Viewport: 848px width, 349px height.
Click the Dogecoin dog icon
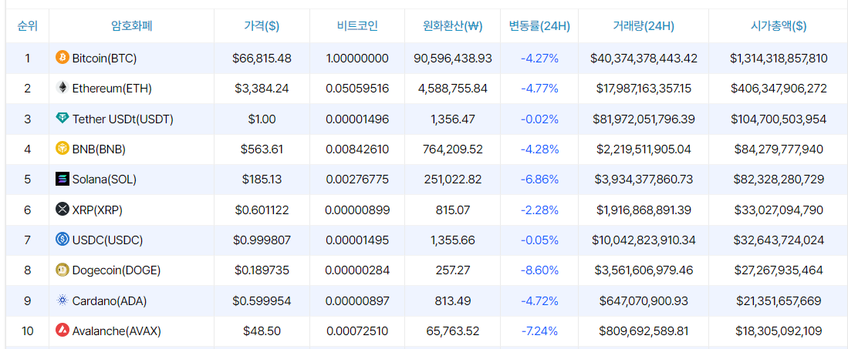click(63, 270)
